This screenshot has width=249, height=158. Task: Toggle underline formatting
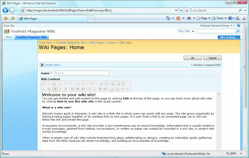point(66,89)
